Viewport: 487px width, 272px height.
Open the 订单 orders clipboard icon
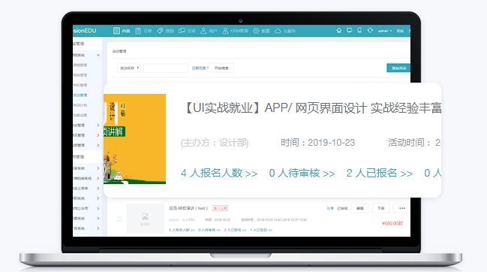point(138,31)
